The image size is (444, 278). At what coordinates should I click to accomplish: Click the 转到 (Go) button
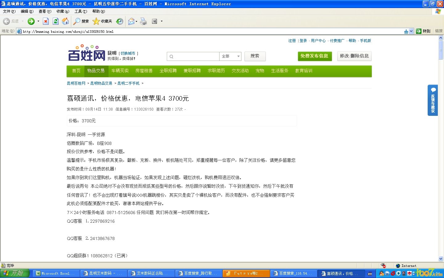point(423,31)
